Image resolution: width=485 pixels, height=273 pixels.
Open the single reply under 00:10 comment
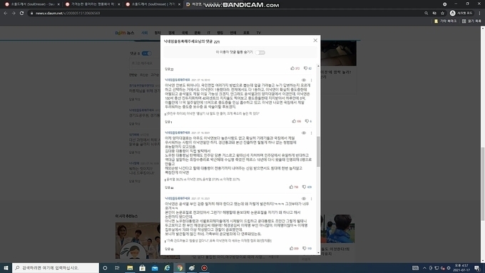point(168,122)
